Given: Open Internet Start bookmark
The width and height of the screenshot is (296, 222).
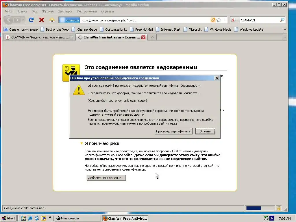Looking at the screenshot, I should (168, 29).
